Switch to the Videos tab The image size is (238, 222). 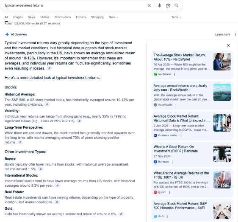pos(45,17)
